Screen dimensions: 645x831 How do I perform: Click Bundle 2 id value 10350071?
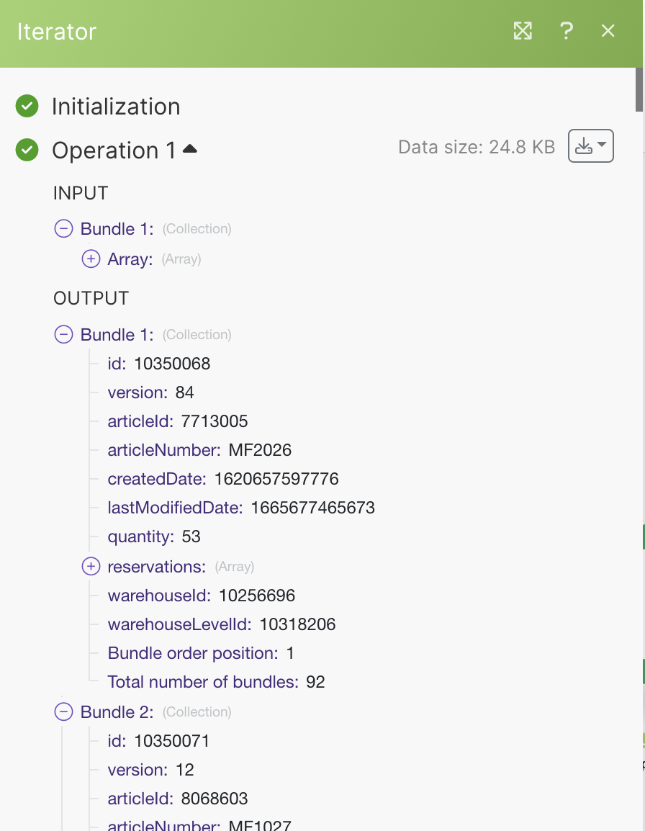172,740
